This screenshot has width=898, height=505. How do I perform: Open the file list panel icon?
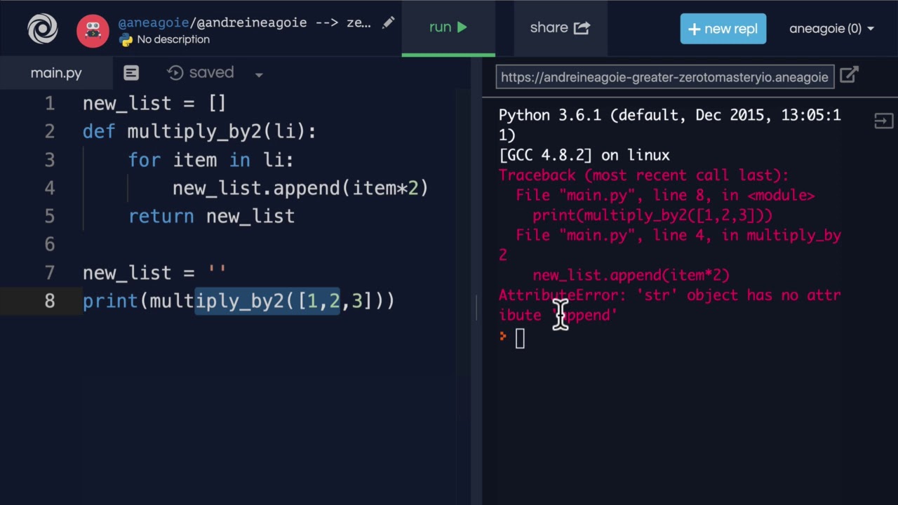131,73
